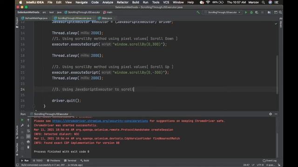Open UTF-8 encoding selector

[x=260, y=165]
